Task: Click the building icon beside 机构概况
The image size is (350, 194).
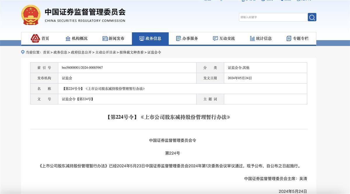Action: (68, 39)
